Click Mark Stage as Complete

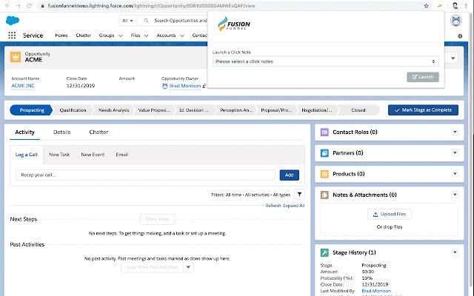pos(423,110)
